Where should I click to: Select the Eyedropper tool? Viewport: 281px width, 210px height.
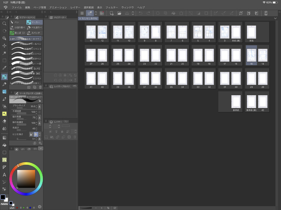[4, 68]
